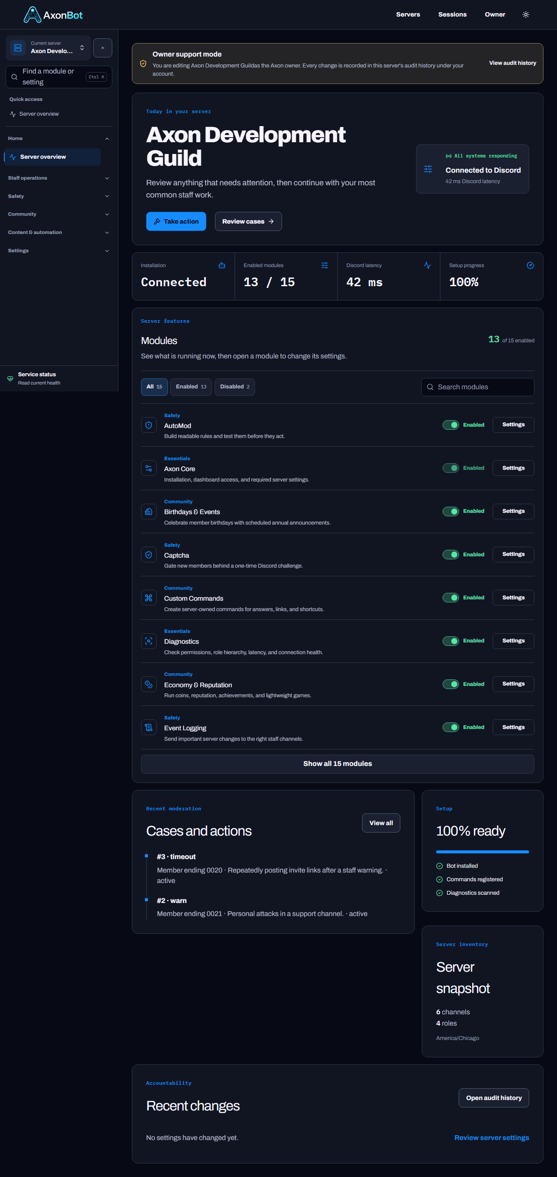Click the Discord latency pulse icon
Screen dimensions: 557x1177
point(427,265)
